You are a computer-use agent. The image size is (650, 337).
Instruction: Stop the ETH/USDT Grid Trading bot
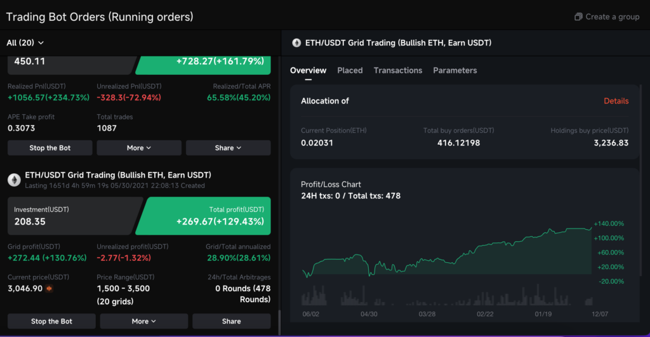(x=51, y=321)
